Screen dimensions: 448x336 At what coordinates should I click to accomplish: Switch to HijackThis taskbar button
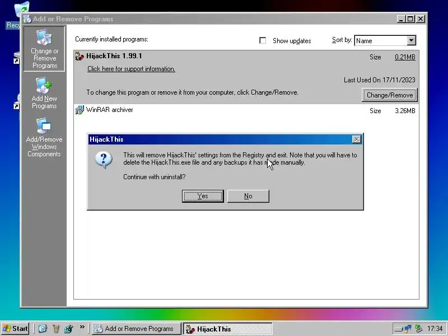(228, 329)
